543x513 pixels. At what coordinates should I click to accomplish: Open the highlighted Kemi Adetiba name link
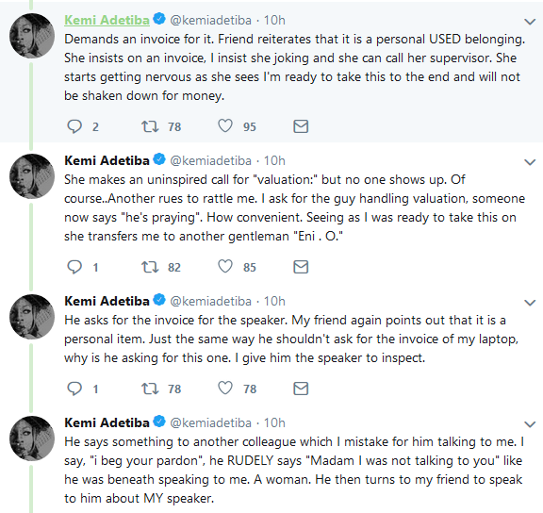(107, 21)
